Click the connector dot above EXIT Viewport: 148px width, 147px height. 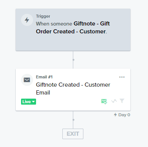73,120
